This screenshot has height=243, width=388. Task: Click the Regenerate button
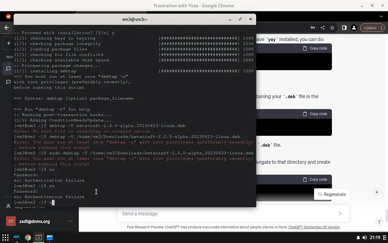[x=332, y=194]
